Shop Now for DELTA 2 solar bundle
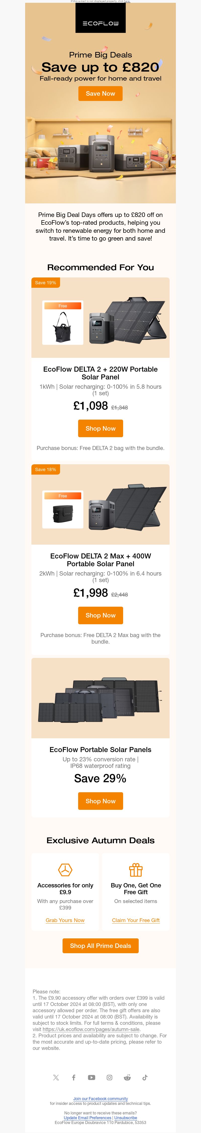 (x=100, y=428)
